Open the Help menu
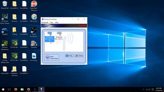The width and height of the screenshot is (164, 92). point(57,22)
